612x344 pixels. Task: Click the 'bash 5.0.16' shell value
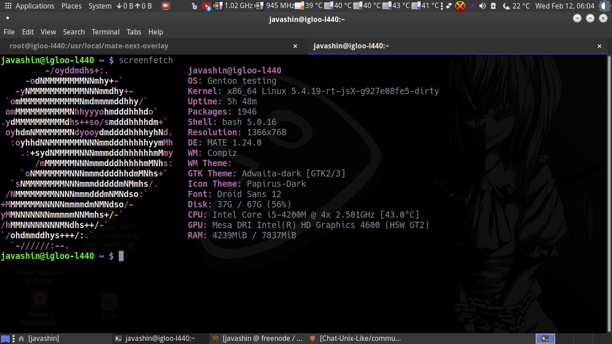coord(249,122)
